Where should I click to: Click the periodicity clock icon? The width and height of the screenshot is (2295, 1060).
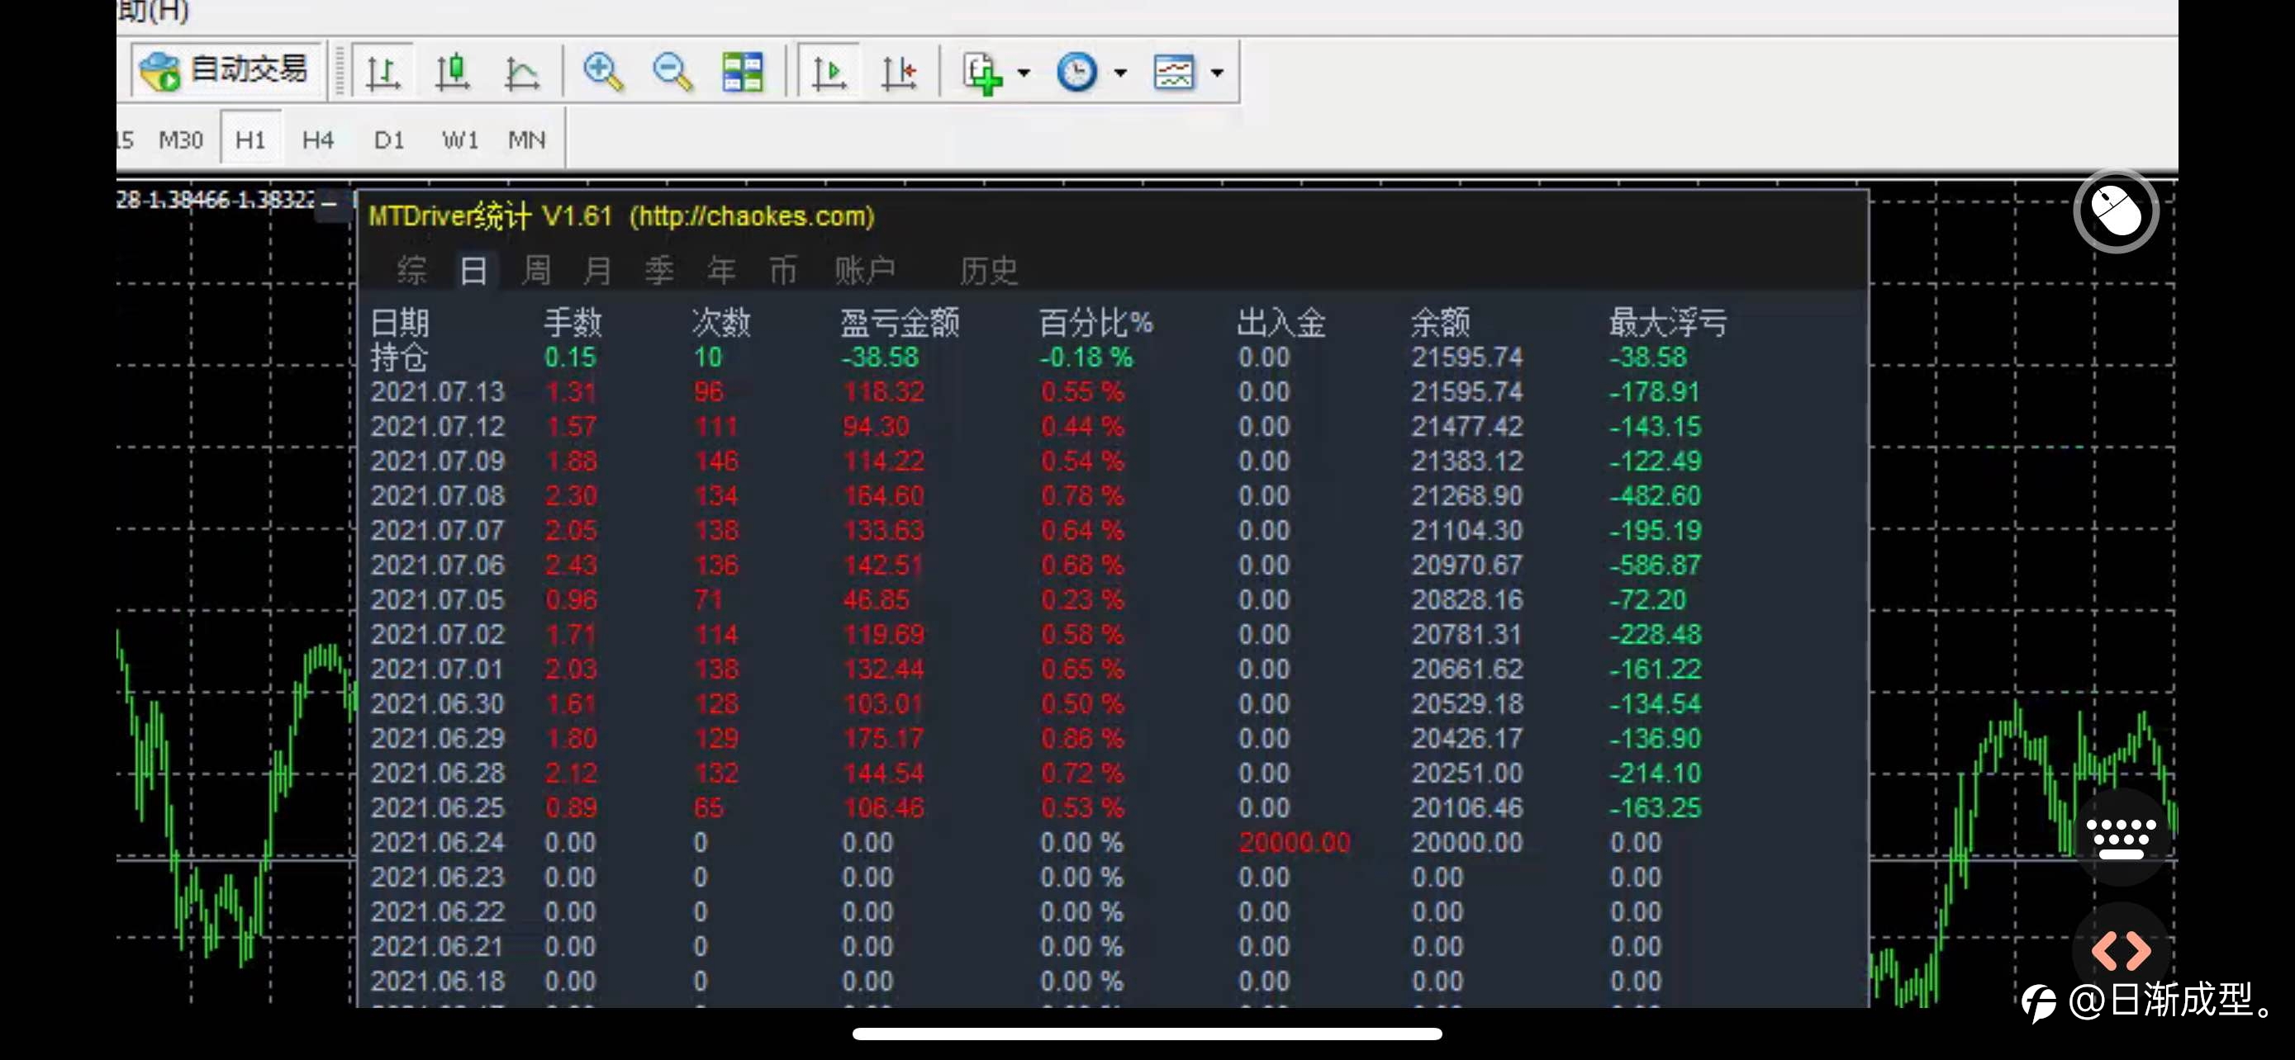tap(1076, 71)
